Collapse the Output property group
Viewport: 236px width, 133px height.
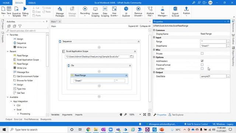coord(154,72)
